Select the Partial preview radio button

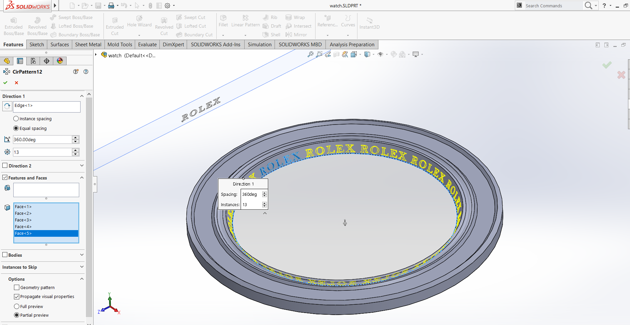[x=17, y=315]
